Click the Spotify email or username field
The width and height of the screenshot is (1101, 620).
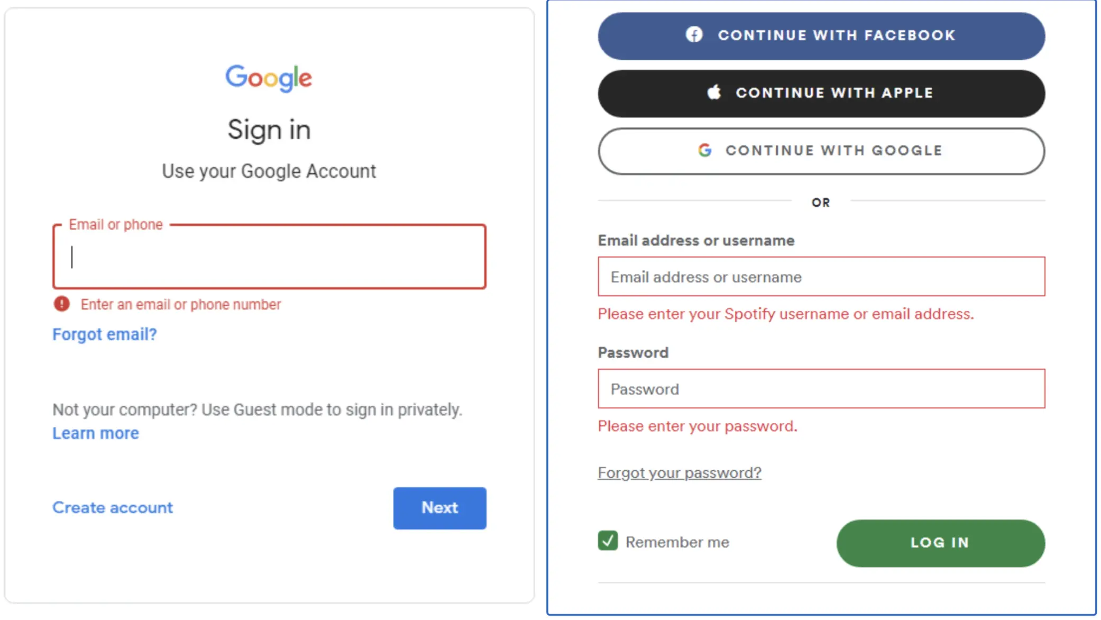pyautogui.click(x=821, y=277)
